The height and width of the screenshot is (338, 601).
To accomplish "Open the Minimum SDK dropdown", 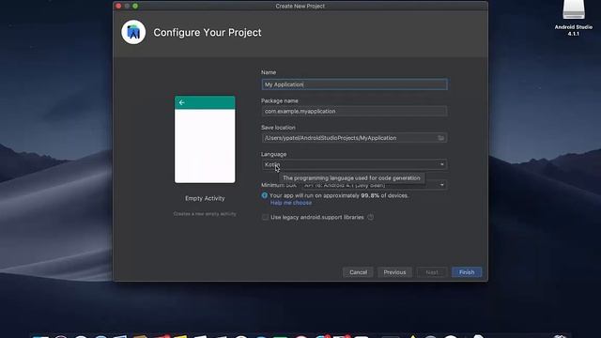I will [374, 185].
